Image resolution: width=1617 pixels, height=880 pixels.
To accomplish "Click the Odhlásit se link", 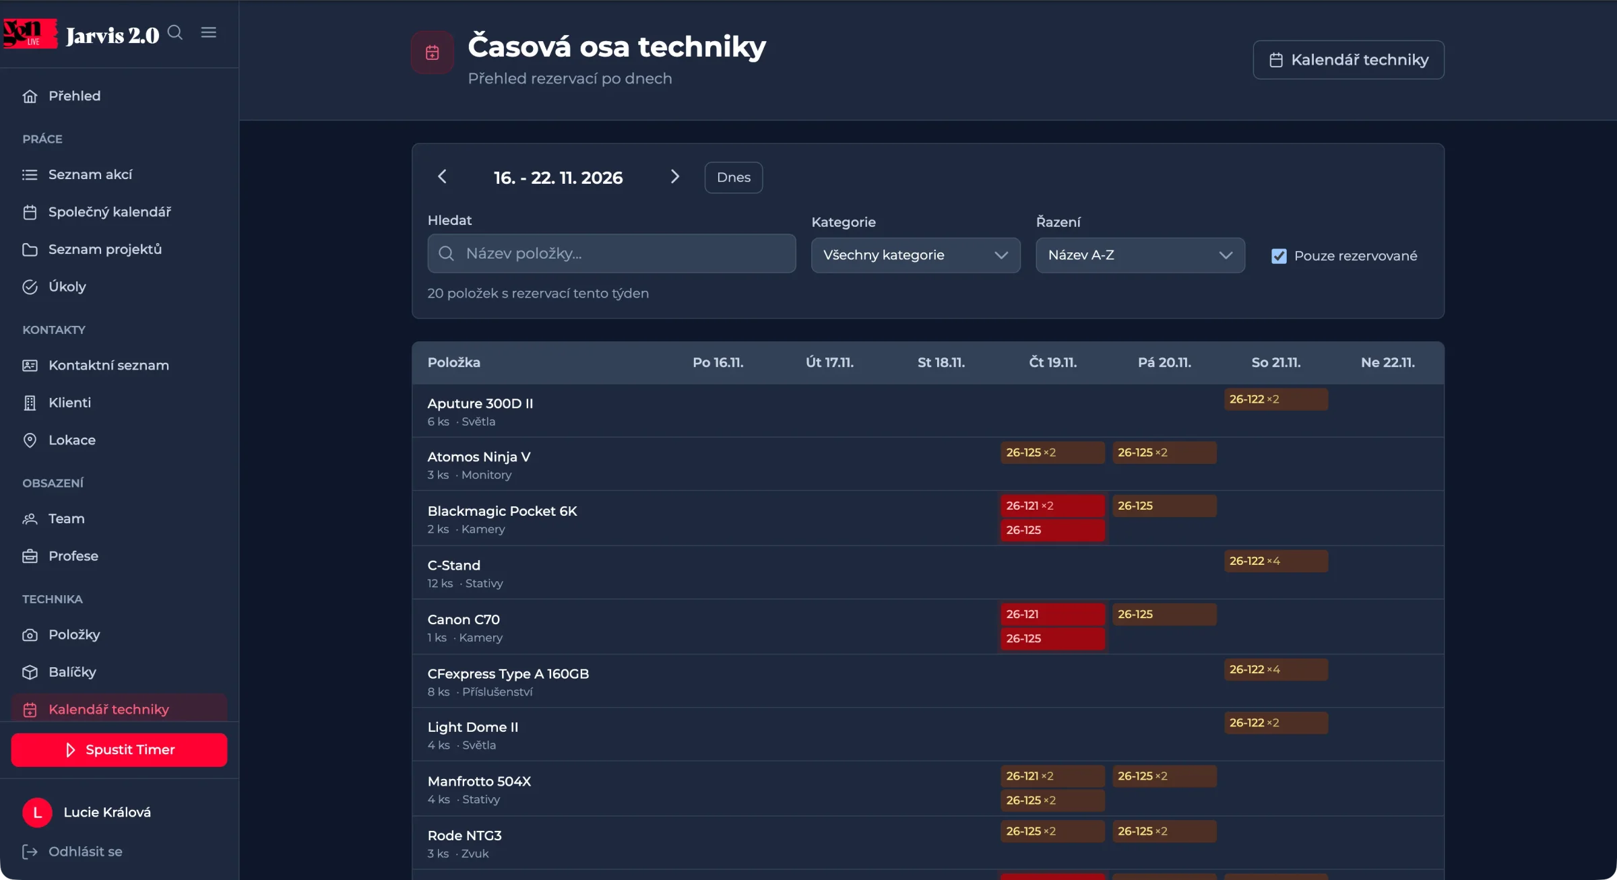I will click(86, 852).
